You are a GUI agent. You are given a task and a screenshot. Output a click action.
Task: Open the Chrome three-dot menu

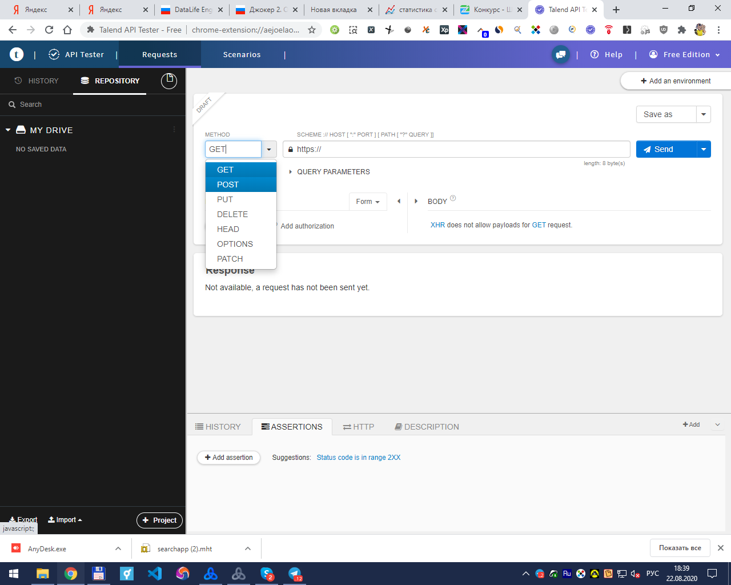pyautogui.click(x=718, y=30)
